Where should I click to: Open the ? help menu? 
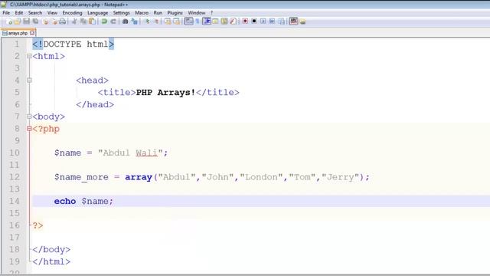pos(211,13)
